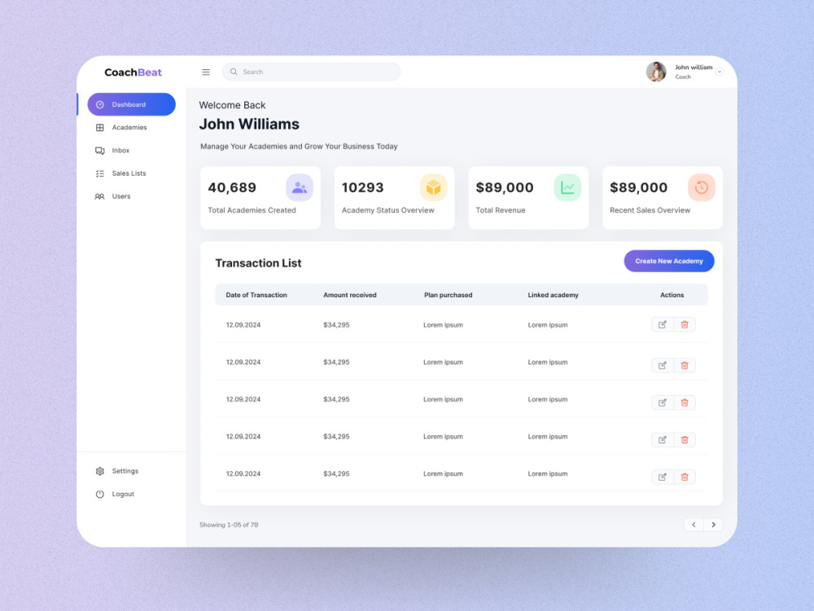The width and height of the screenshot is (814, 611).
Task: Delete the first transaction row
Action: (x=685, y=325)
